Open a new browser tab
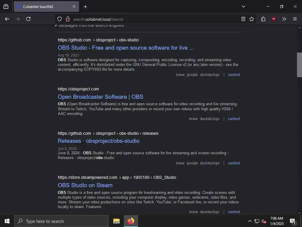The height and width of the screenshot is (227, 302). [85, 7]
